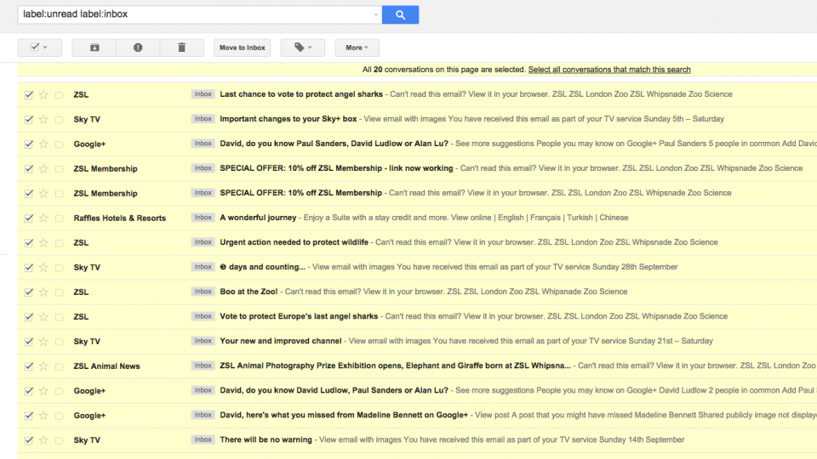This screenshot has width=817, height=459.
Task: Toggle the master select-all checkbox in toolbar
Action: tap(34, 47)
